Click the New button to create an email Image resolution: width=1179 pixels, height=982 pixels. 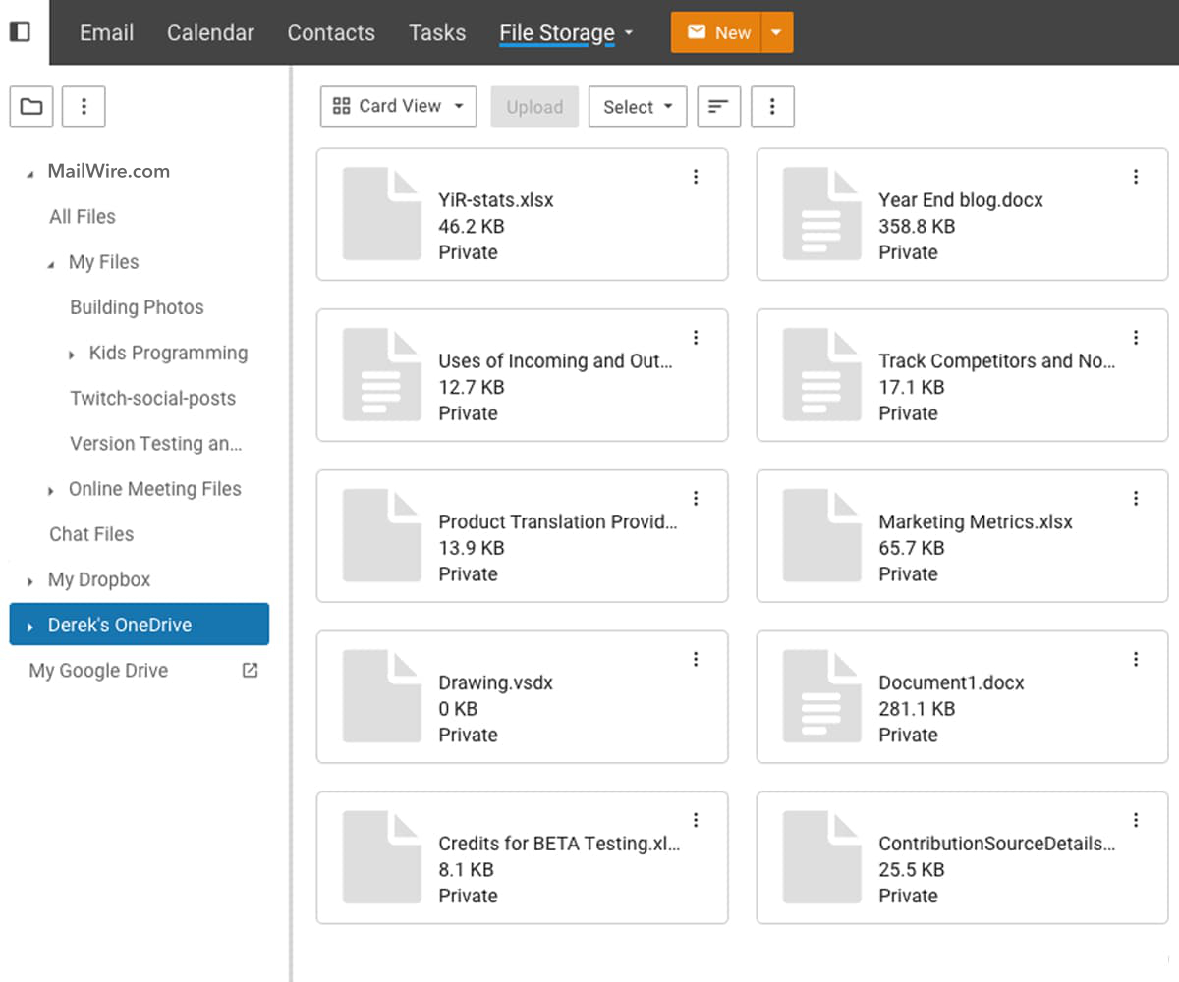pos(718,32)
